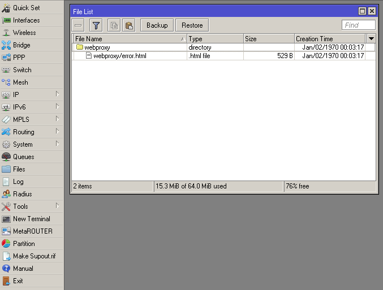Sort by File Name column header
This screenshot has height=290, width=383.
(x=130, y=39)
